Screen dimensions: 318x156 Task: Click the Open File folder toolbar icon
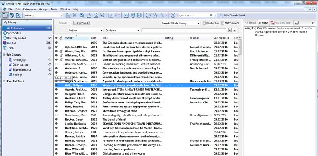pyautogui.click(x=117, y=15)
